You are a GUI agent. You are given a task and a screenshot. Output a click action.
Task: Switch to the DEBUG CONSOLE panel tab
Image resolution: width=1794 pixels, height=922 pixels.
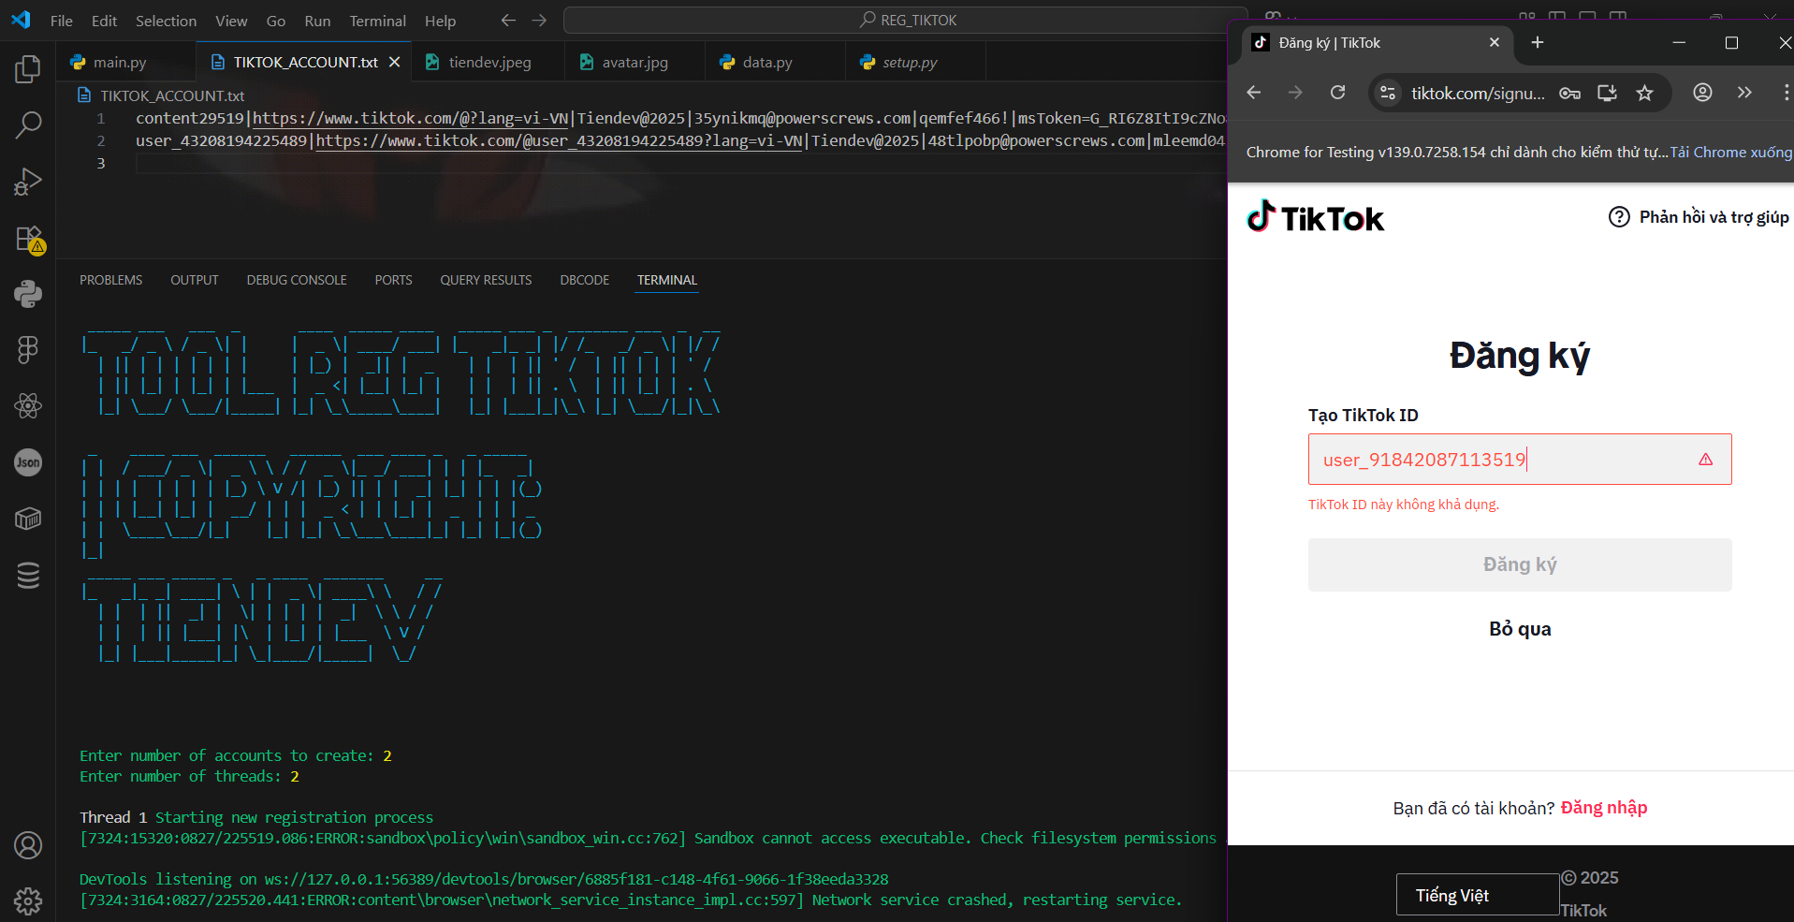pos(297,280)
